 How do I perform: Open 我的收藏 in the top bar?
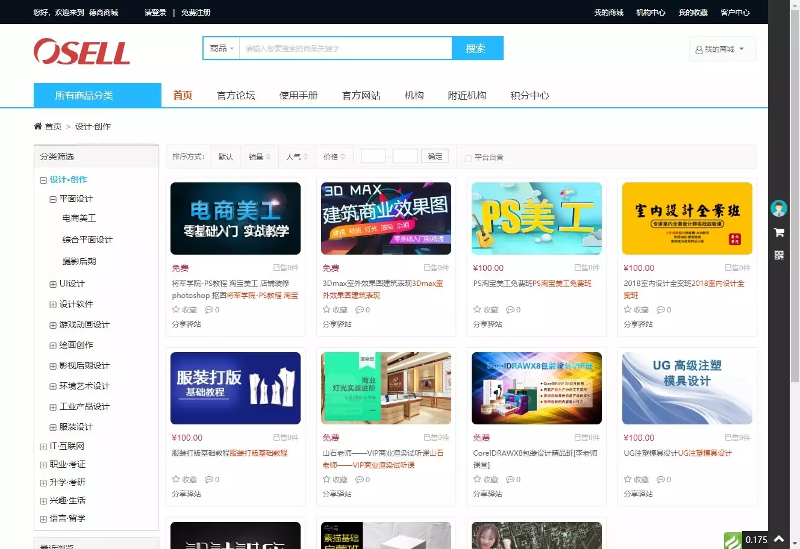(693, 12)
